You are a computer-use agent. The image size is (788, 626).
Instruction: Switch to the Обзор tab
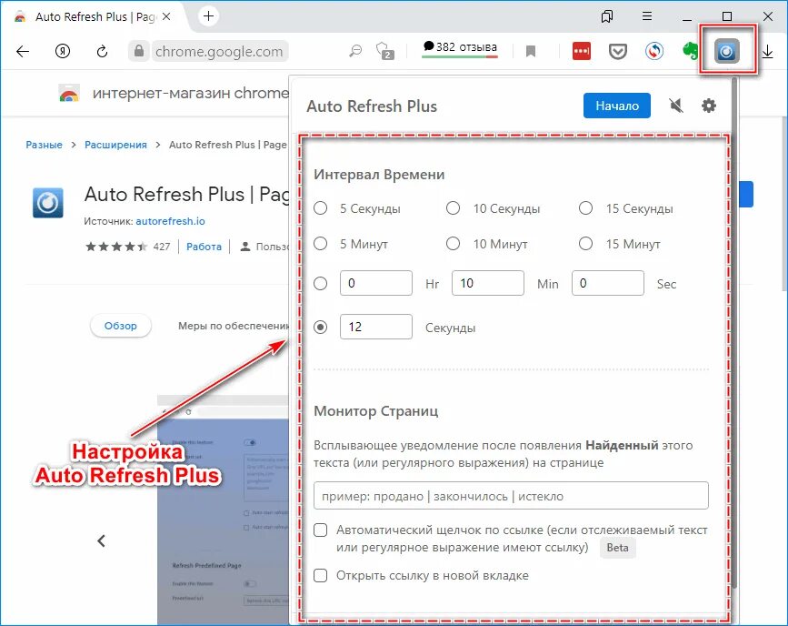pos(121,326)
